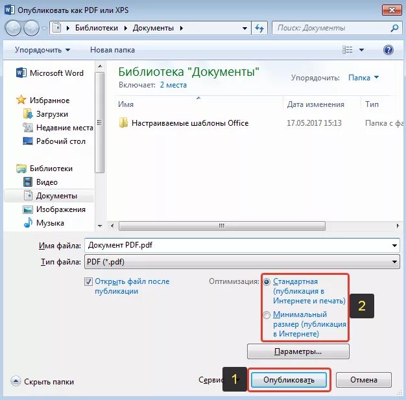Click sidebar scroll down arrow
Viewport: 406px width, 400px height.
click(100, 226)
